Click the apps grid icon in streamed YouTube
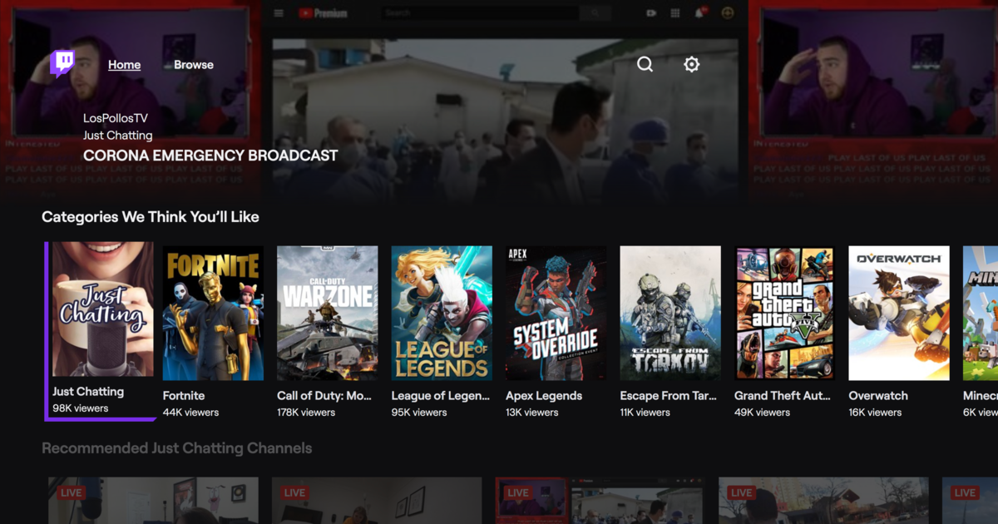Image resolution: width=998 pixels, height=524 pixels. tap(675, 13)
